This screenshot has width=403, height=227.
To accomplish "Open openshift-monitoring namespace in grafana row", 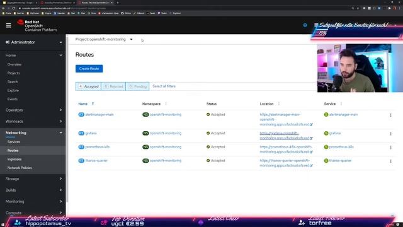I will tap(166, 133).
